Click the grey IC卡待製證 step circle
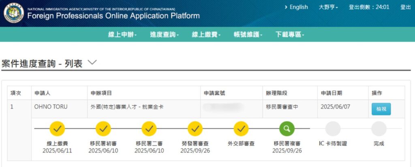 coord(333,129)
